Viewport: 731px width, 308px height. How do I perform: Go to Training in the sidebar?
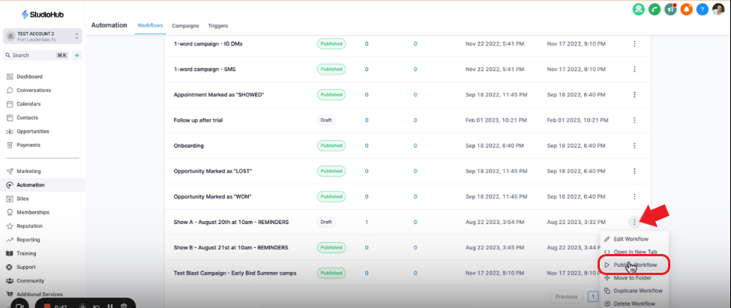pyautogui.click(x=26, y=253)
